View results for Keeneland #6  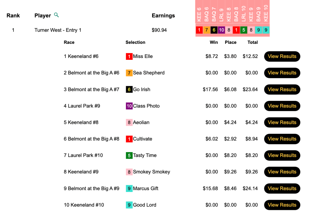[x=282, y=56]
